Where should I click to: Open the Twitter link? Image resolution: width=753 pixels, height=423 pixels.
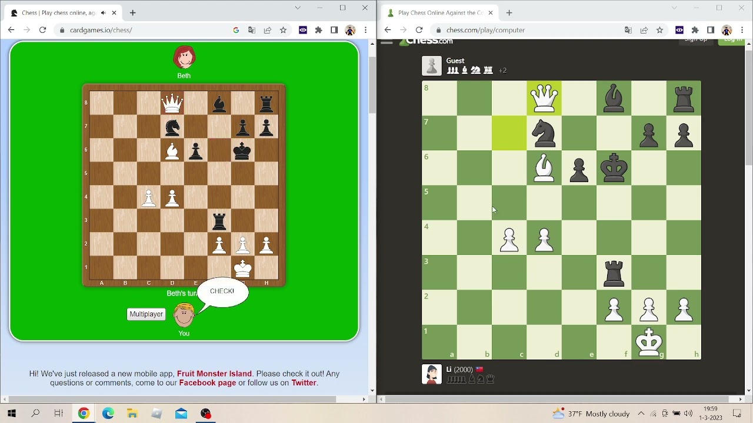[304, 382]
